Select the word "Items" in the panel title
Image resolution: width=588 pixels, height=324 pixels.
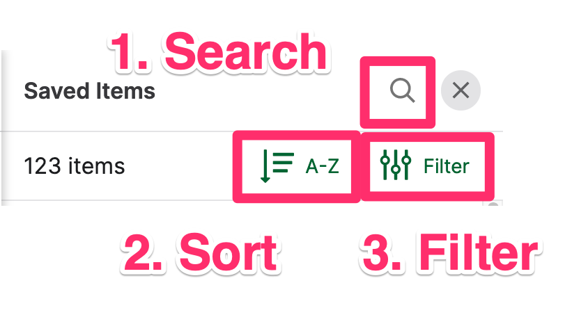125,91
